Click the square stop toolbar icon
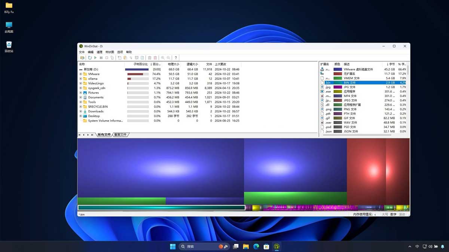Viewport: 449px width, 252px height. (107, 58)
